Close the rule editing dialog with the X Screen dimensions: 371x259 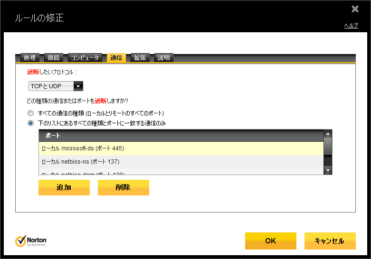point(355,9)
